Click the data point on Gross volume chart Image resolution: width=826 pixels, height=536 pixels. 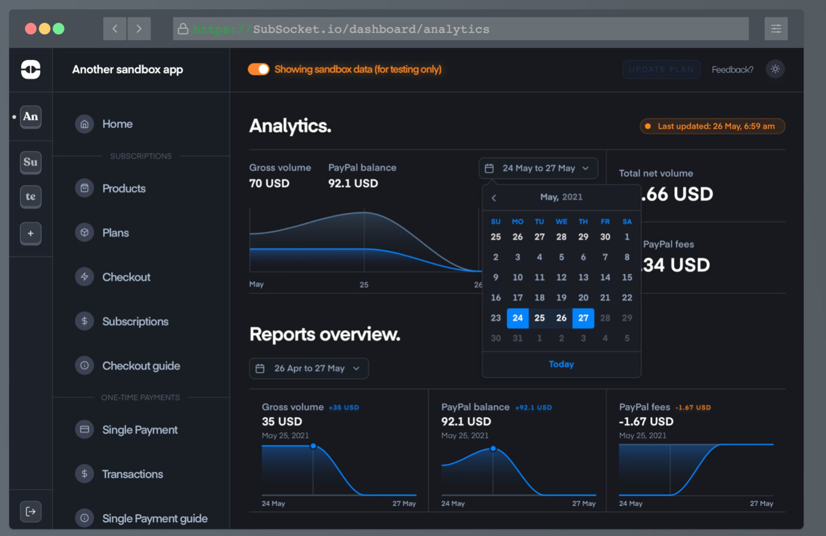(313, 446)
